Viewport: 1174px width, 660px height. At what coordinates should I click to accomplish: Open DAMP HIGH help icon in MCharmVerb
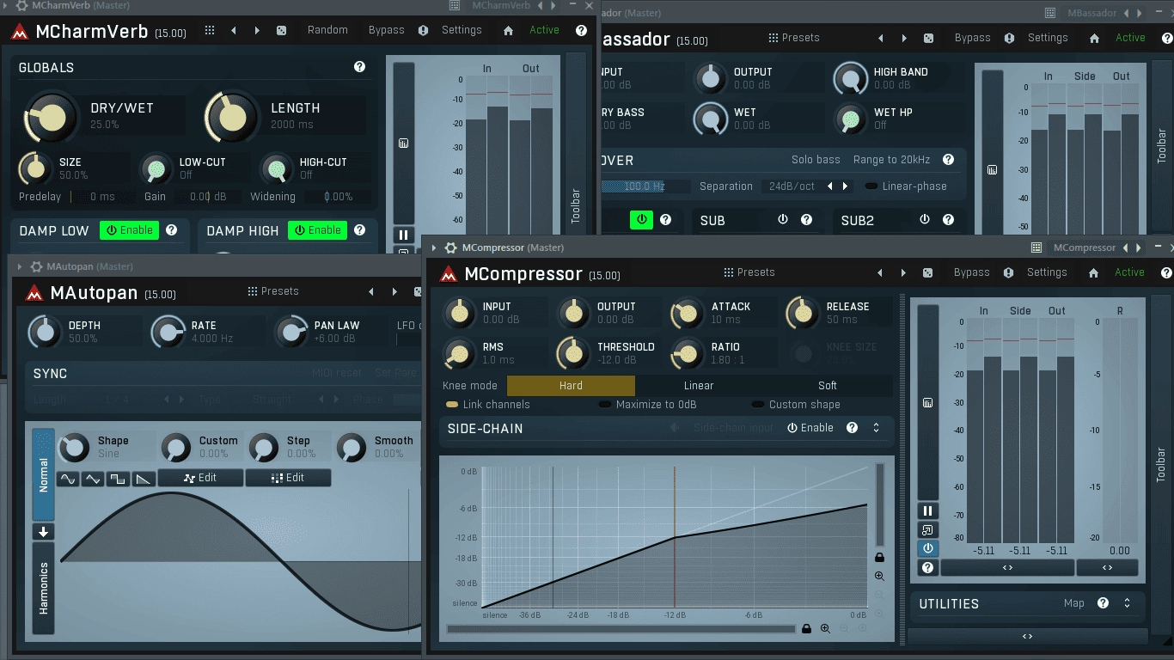(x=359, y=229)
